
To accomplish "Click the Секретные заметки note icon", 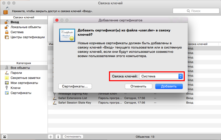I will [x=7, y=78].
